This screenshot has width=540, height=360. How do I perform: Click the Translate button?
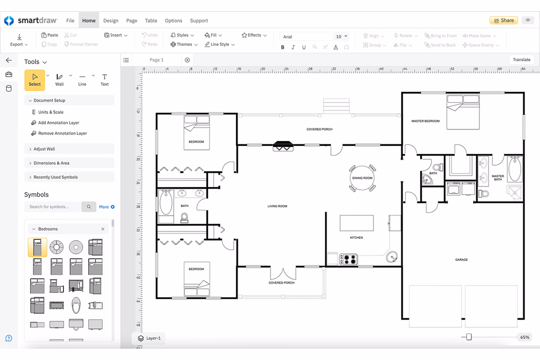click(x=522, y=60)
